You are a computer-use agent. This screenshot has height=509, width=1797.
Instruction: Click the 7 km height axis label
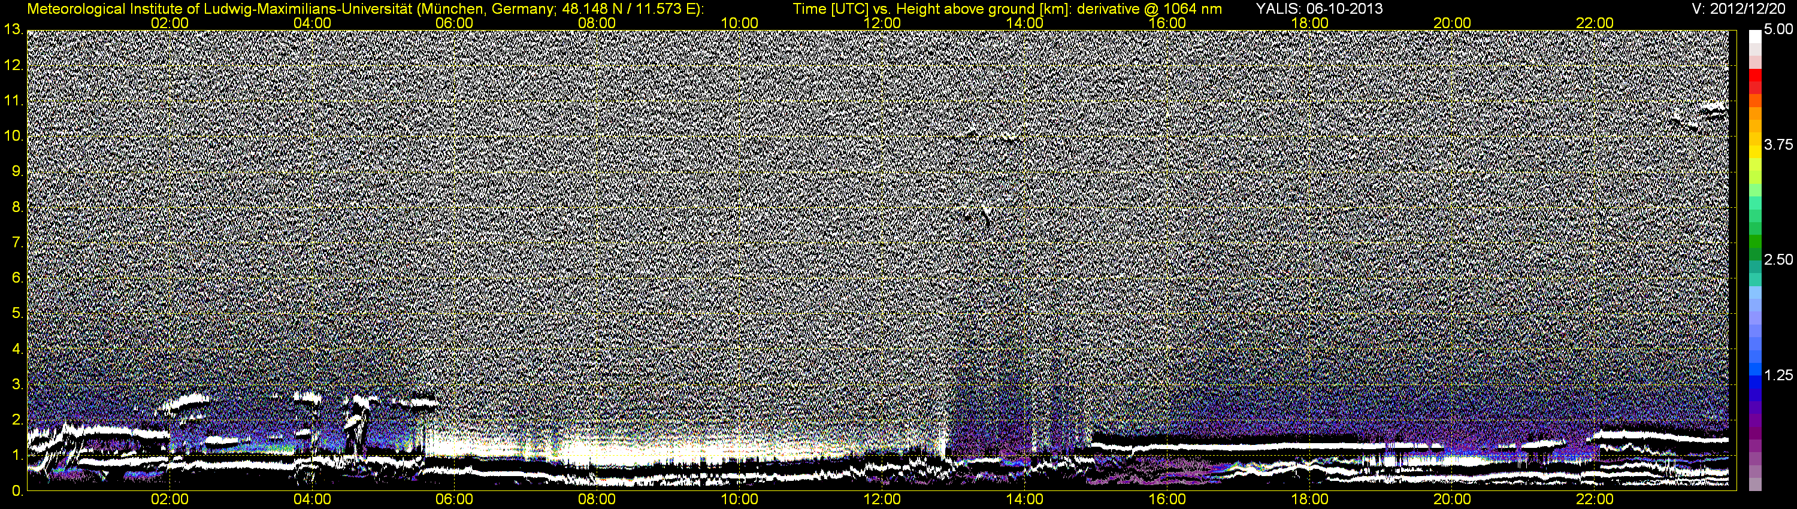pos(17,243)
